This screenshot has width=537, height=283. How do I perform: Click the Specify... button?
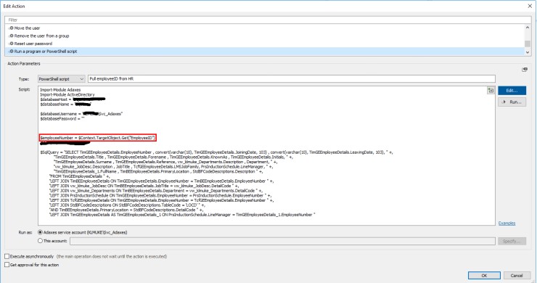tap(512, 241)
